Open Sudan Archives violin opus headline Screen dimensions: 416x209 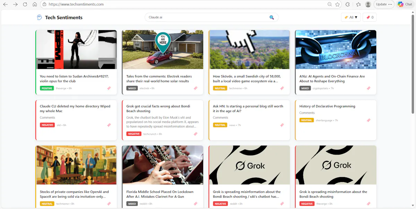click(x=74, y=79)
